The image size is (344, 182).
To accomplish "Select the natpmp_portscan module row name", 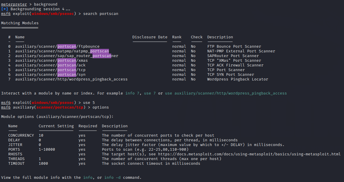I will 62,51.
